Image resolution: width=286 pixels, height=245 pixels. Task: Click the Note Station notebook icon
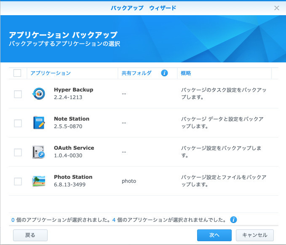pyautogui.click(x=39, y=123)
